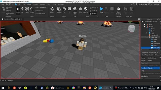Select Pants in Explorer tree

click(x=153, y=29)
